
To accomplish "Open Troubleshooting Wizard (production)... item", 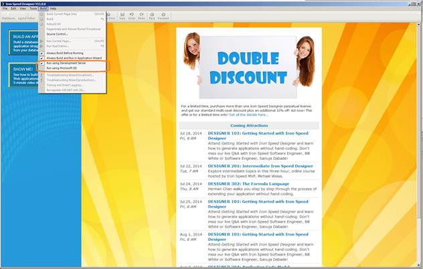I will pyautogui.click(x=72, y=80).
